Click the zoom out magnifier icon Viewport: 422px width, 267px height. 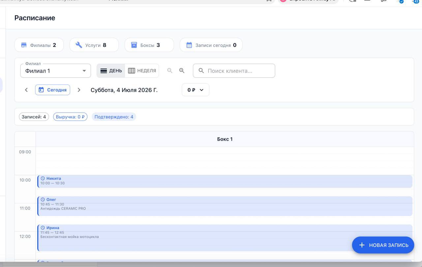coord(170,71)
